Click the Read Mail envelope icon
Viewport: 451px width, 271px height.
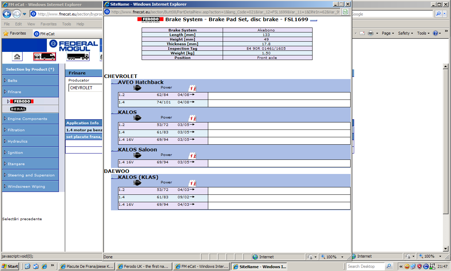[362, 33]
